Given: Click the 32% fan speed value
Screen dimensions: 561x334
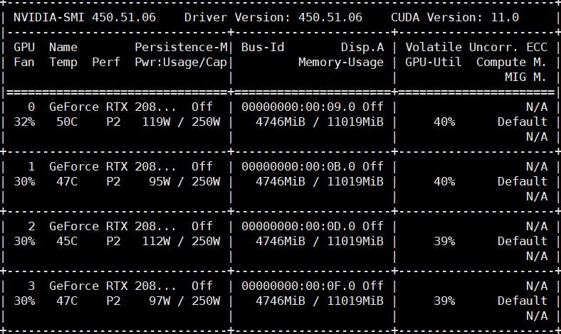Looking at the screenshot, I should 24,122.
